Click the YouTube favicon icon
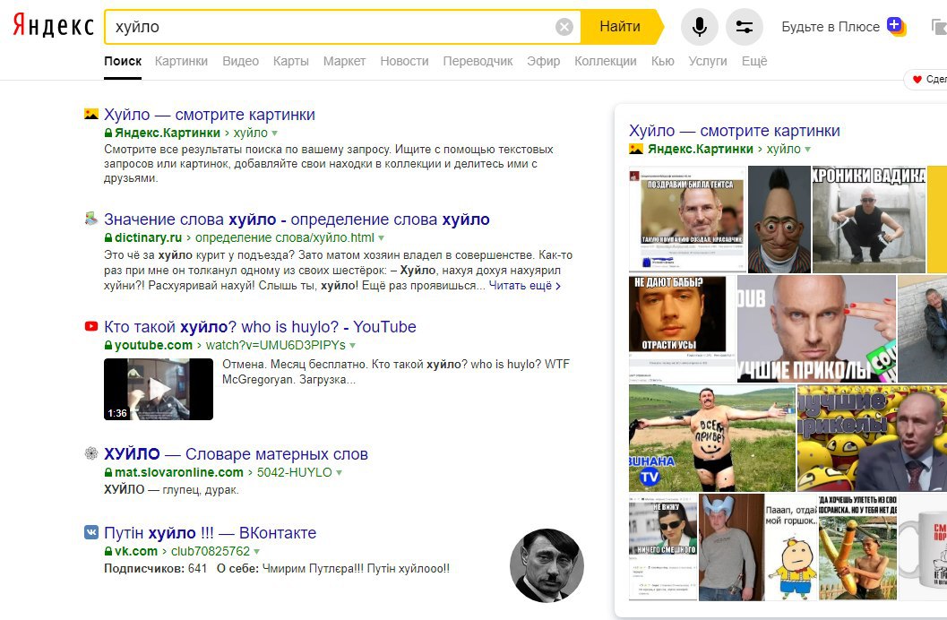 pyautogui.click(x=91, y=326)
